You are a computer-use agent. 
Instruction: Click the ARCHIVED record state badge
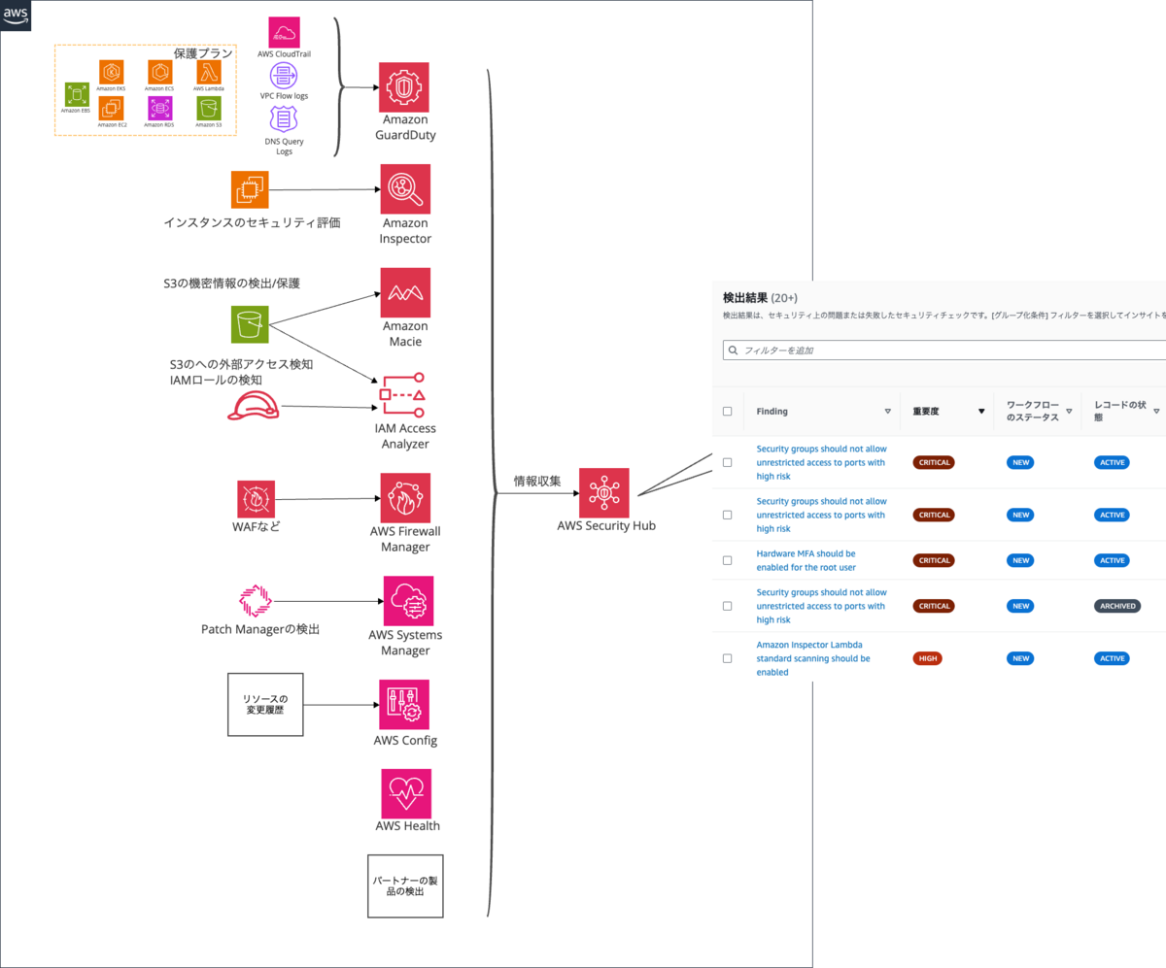1117,606
